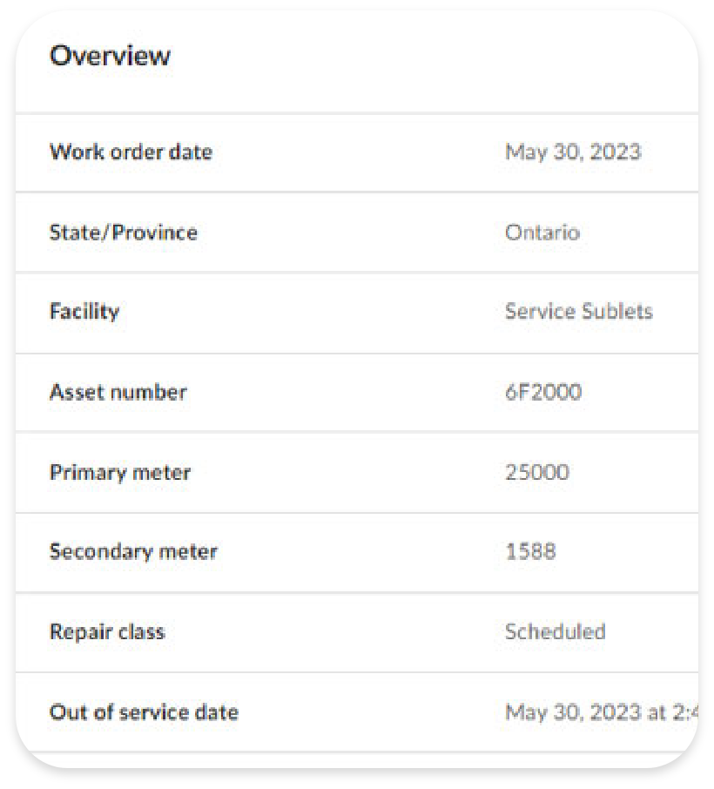
Task: Click the Work order date row
Action: pos(357,152)
